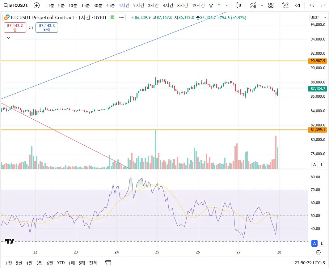
Task: Click the TradingView logo
Action: coord(10,241)
